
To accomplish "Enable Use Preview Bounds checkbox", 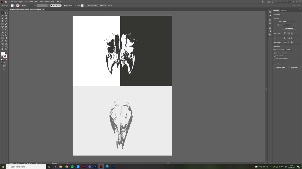I will pyautogui.click(x=275, y=53).
